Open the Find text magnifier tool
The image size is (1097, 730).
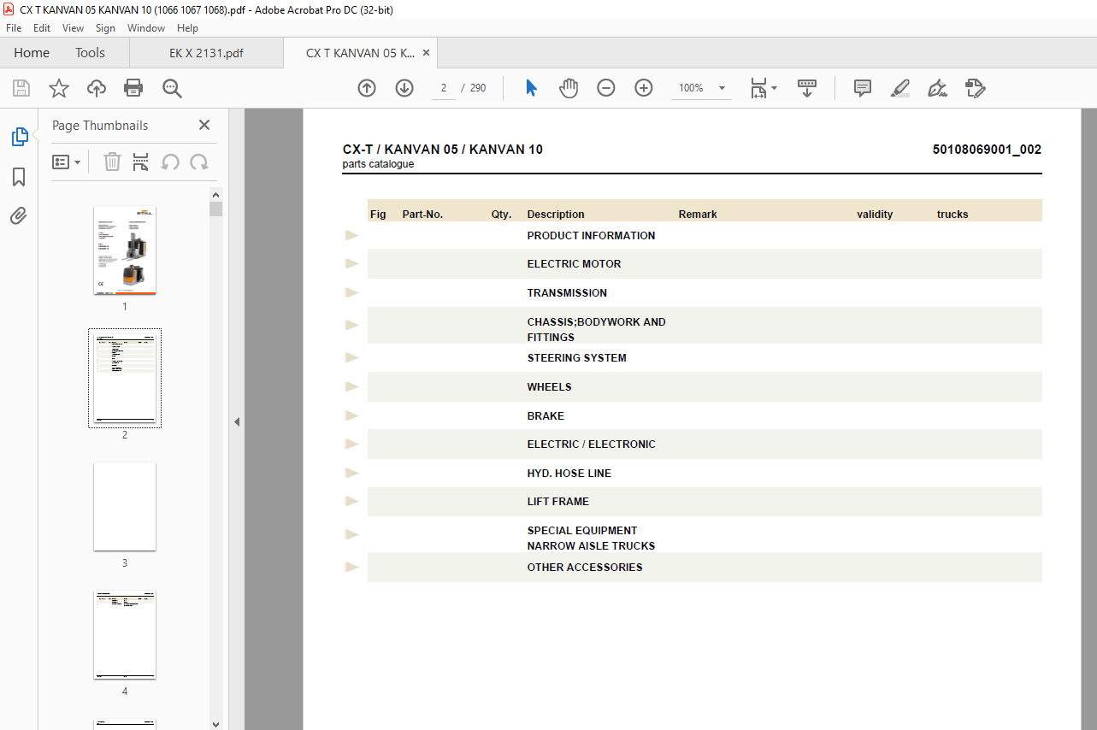(172, 88)
